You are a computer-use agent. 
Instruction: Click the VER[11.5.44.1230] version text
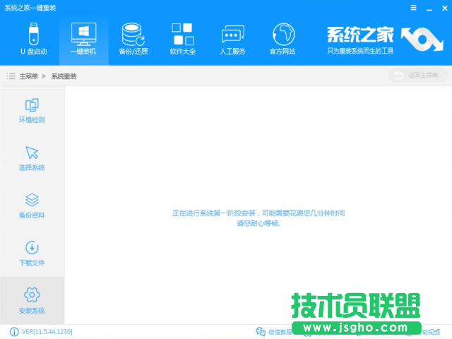[47, 331]
